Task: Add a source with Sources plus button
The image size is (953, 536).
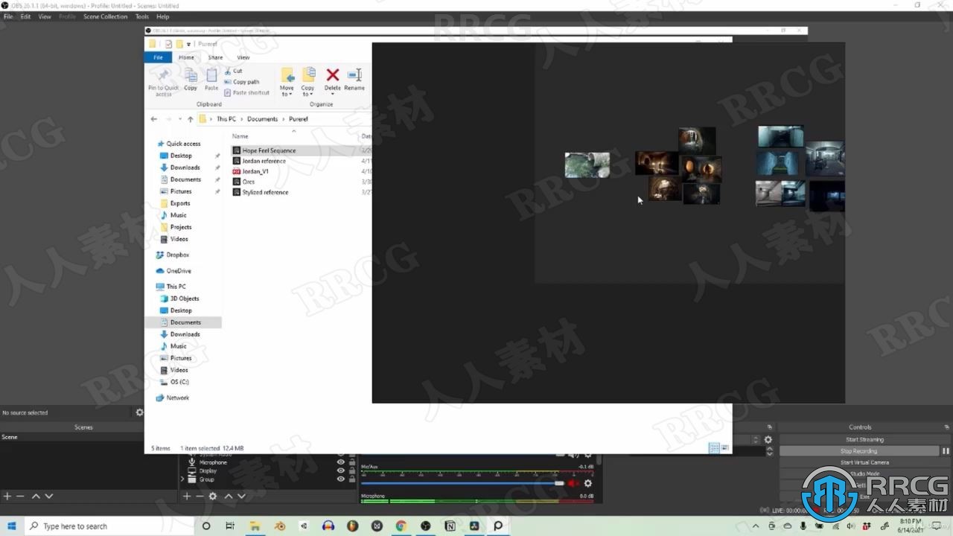Action: point(187,496)
